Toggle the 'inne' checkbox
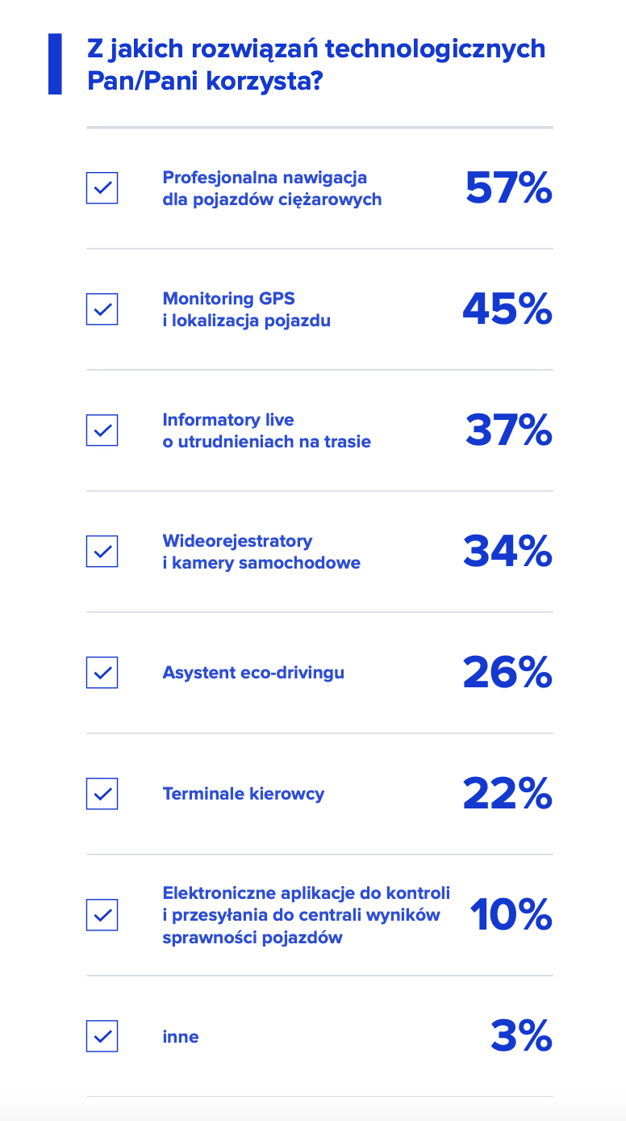This screenshot has width=626, height=1121. pos(102,1036)
